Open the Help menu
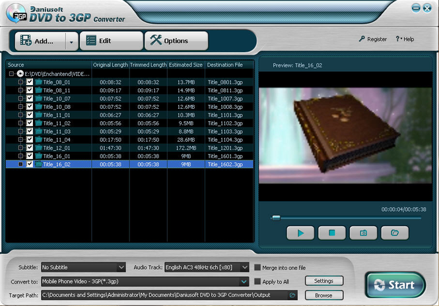Screen dimensions: 439x306 coord(405,39)
